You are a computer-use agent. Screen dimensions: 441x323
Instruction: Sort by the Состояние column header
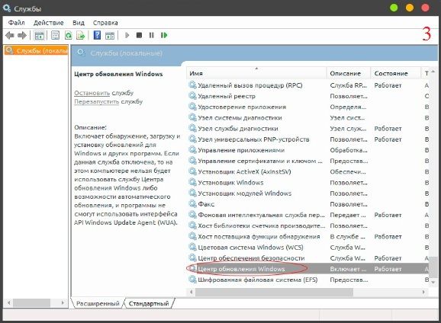pos(395,73)
